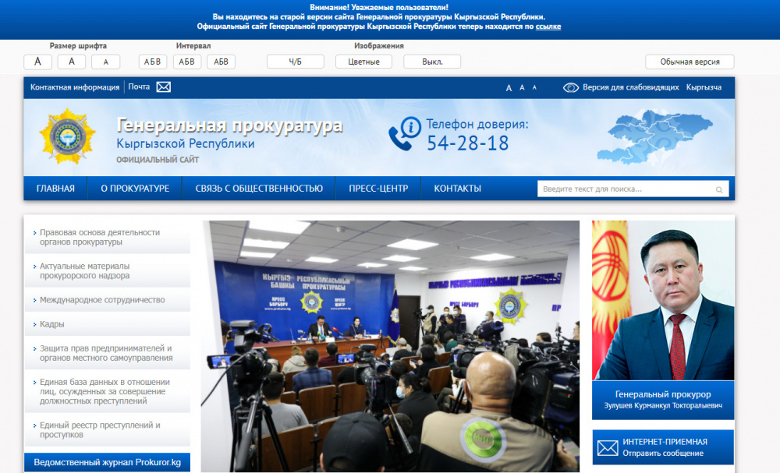Open the КОНТАКТЫ section
This screenshot has height=473, width=780.
click(x=457, y=188)
